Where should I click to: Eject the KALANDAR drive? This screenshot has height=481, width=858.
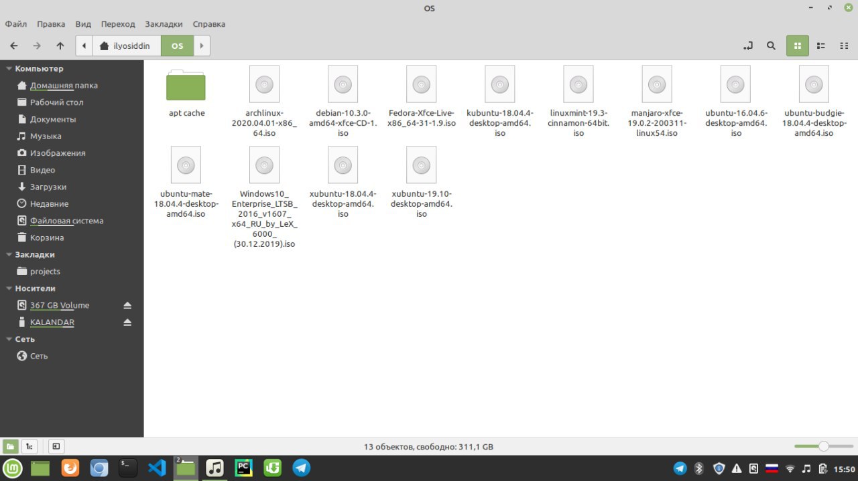127,322
